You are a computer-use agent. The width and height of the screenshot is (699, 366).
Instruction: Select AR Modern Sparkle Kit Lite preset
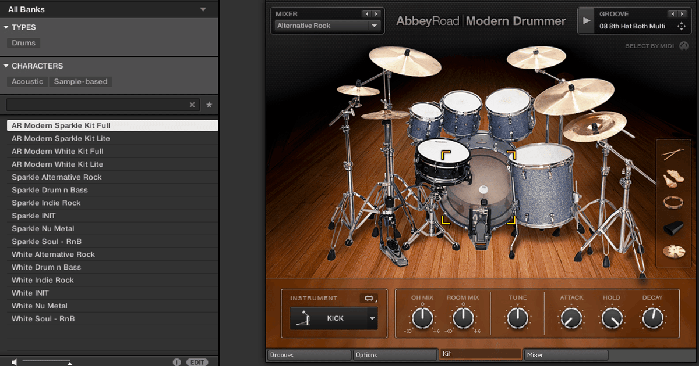pyautogui.click(x=112, y=138)
